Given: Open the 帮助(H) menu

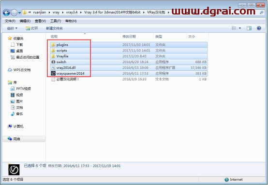Looking at the screenshot, I should pos(71,21).
